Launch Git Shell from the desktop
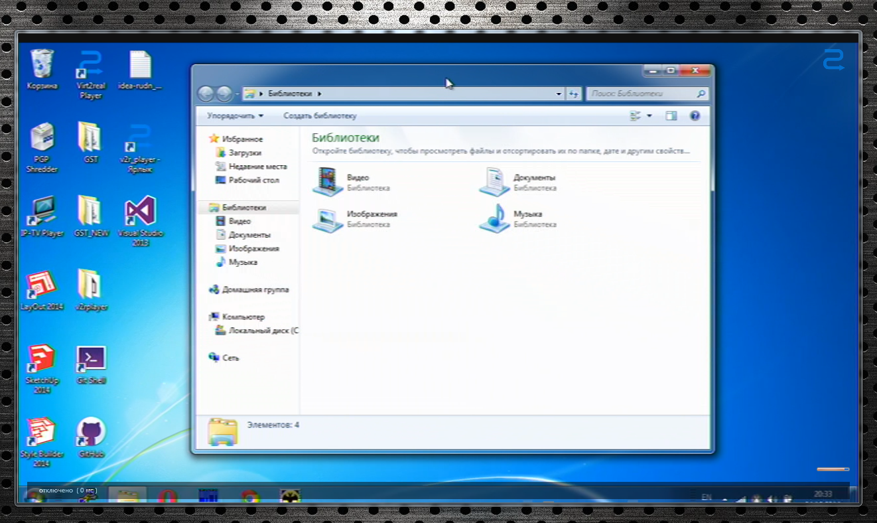The height and width of the screenshot is (523, 877). pyautogui.click(x=91, y=364)
